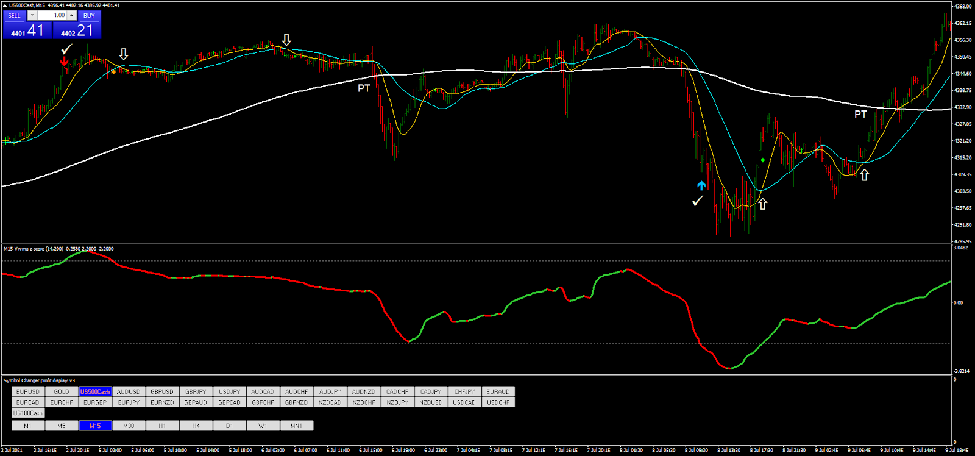Switch chart symbol to CADCHF

coord(397,391)
